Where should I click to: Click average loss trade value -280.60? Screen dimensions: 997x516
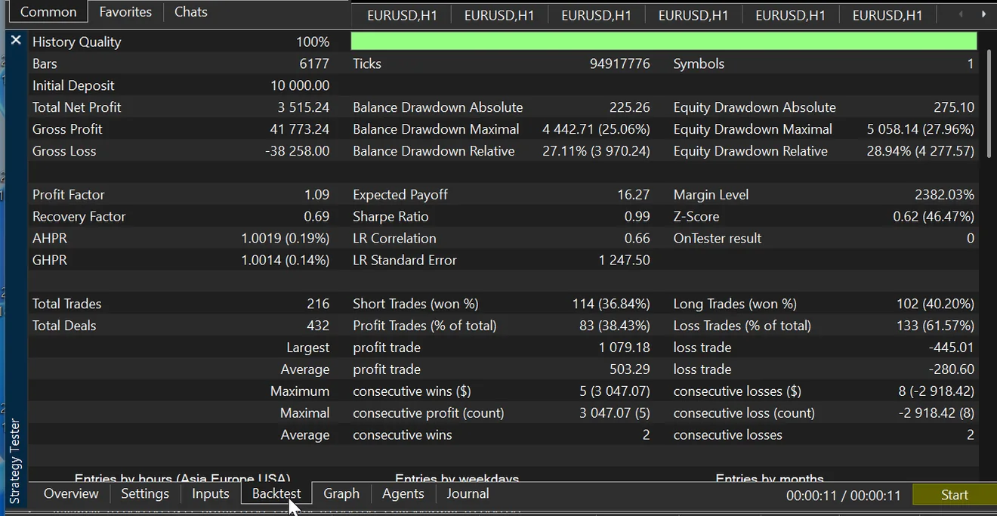pos(951,369)
